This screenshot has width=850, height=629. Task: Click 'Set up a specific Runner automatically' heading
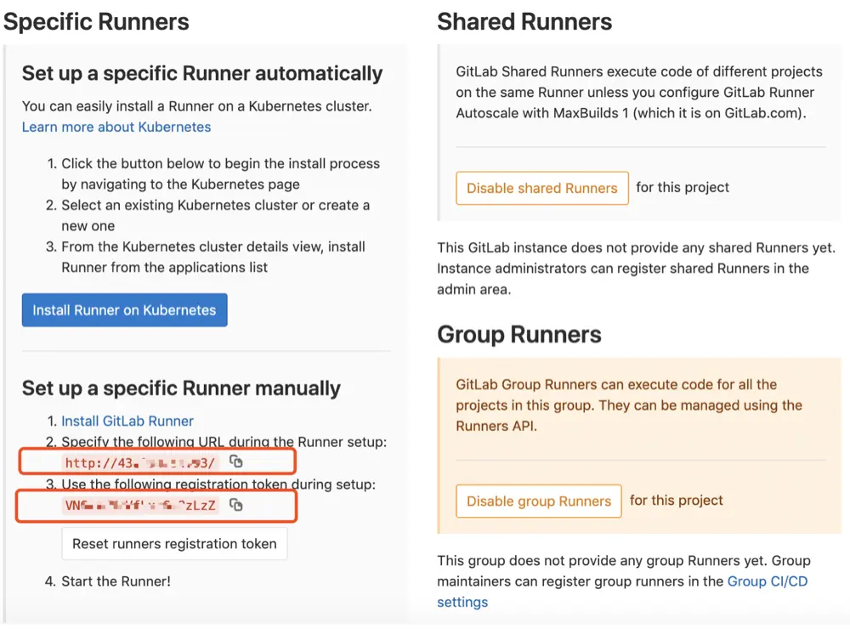click(x=202, y=73)
